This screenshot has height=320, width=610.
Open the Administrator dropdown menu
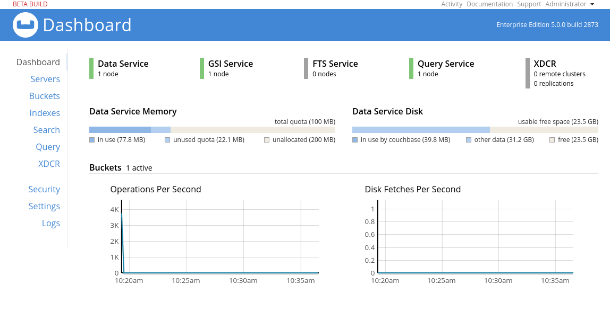pyautogui.click(x=570, y=4)
